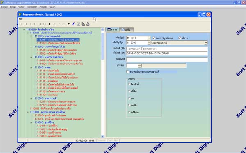Open the File menu of record window
This screenshot has height=153, width=246.
pyautogui.click(x=20, y=19)
